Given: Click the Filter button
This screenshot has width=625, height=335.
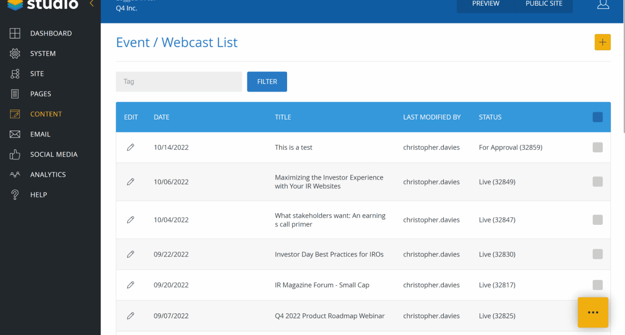Looking at the screenshot, I should click(267, 82).
